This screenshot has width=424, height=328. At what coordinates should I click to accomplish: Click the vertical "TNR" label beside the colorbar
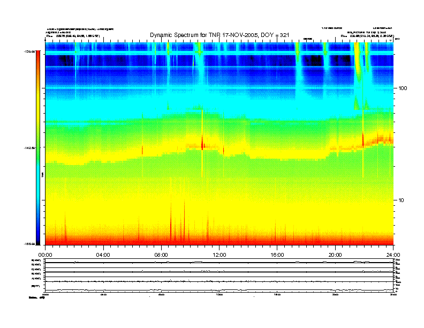[x=42, y=175]
